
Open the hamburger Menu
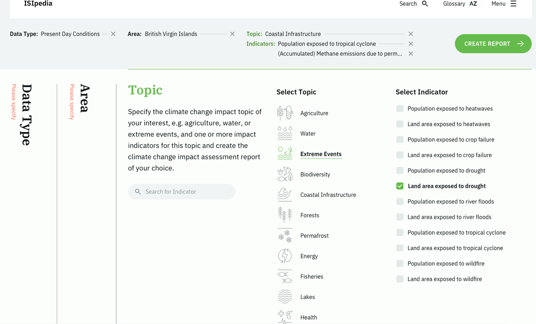pos(516,4)
